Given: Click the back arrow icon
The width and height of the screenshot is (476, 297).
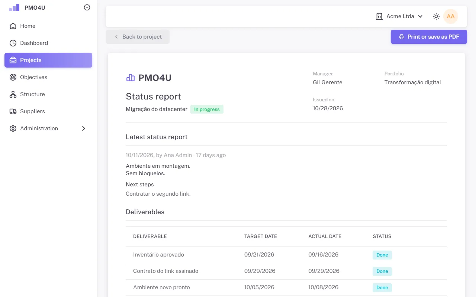Looking at the screenshot, I should pos(116,37).
